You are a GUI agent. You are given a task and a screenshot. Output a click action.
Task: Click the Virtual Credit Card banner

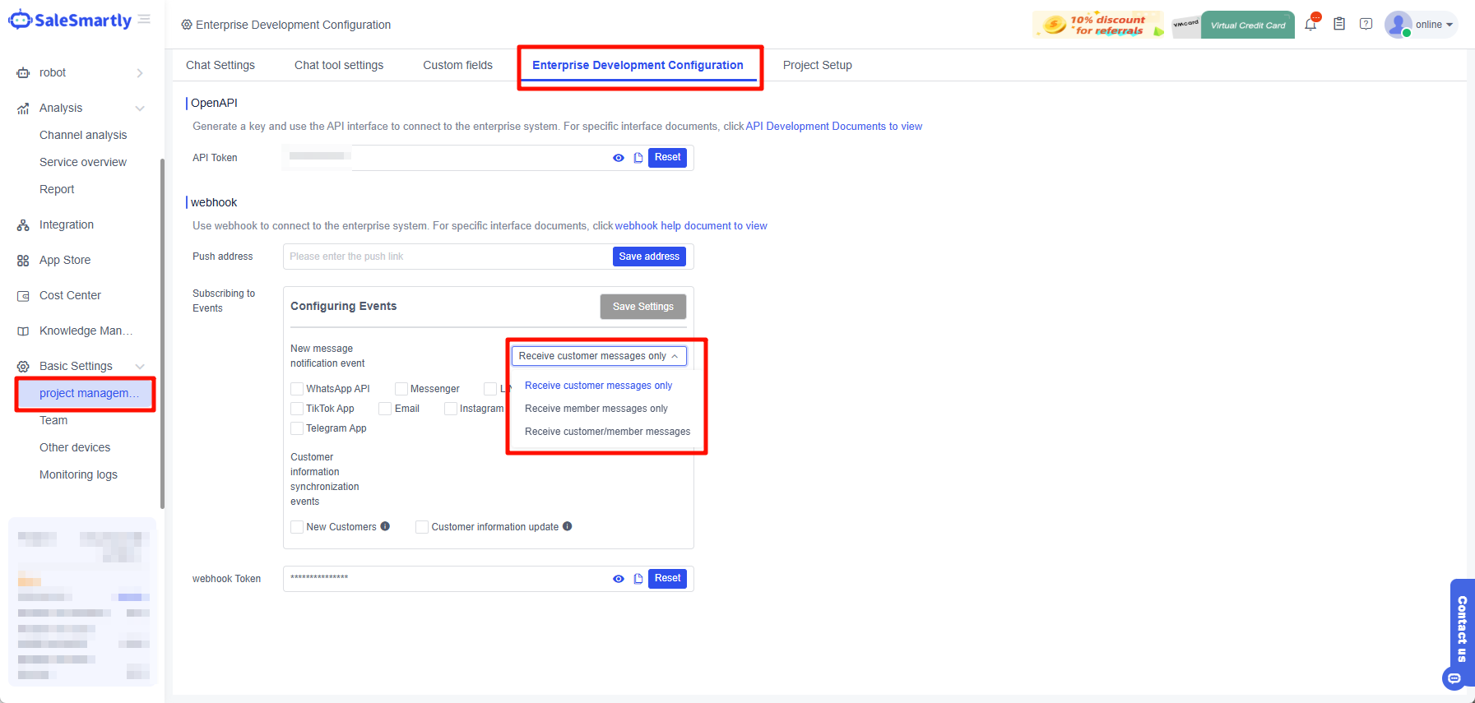coord(1233,25)
